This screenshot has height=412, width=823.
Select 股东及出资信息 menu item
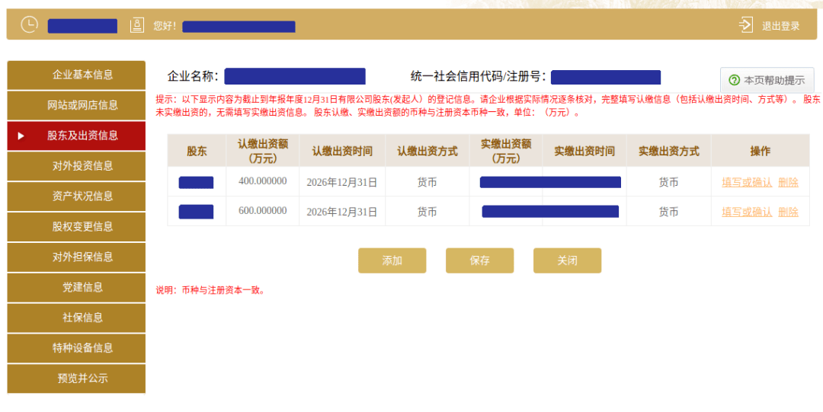[x=76, y=136]
